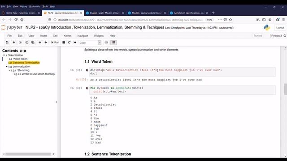This screenshot has width=287, height=161.
Task: Click the browser address bar
Action: [130, 20]
